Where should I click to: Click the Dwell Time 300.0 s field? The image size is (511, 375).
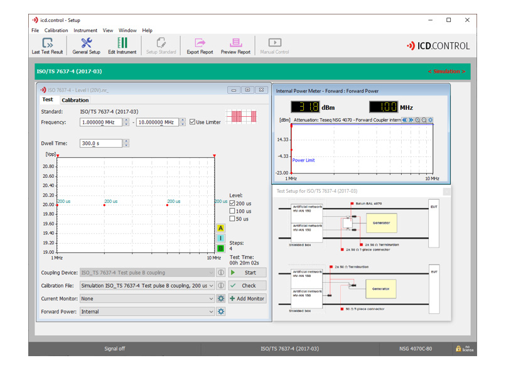[x=101, y=143]
